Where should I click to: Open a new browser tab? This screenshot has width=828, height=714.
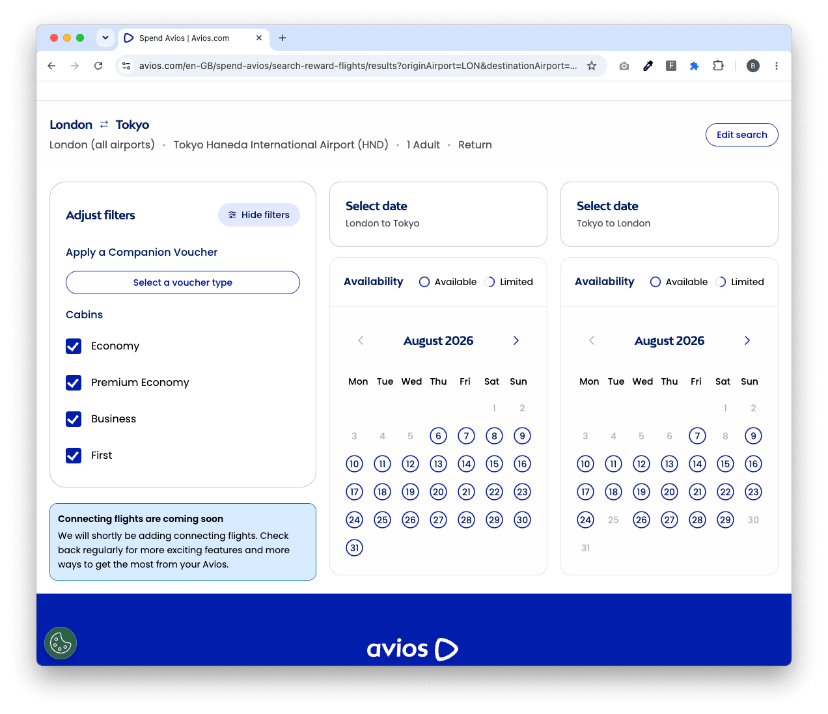(283, 38)
